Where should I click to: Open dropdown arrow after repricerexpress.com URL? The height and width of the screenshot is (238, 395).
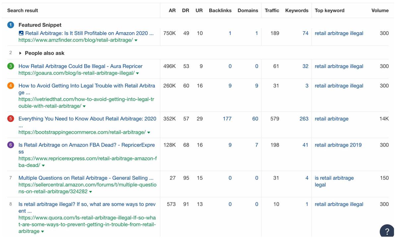[43, 165]
